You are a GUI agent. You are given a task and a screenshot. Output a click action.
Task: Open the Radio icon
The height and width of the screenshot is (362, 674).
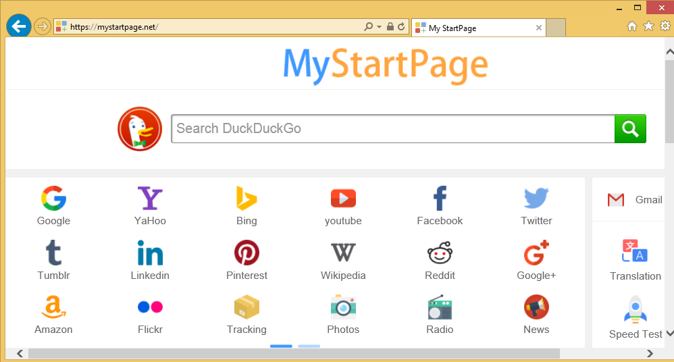pos(440,307)
